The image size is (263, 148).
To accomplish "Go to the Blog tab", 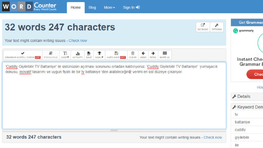I will 92,8.
